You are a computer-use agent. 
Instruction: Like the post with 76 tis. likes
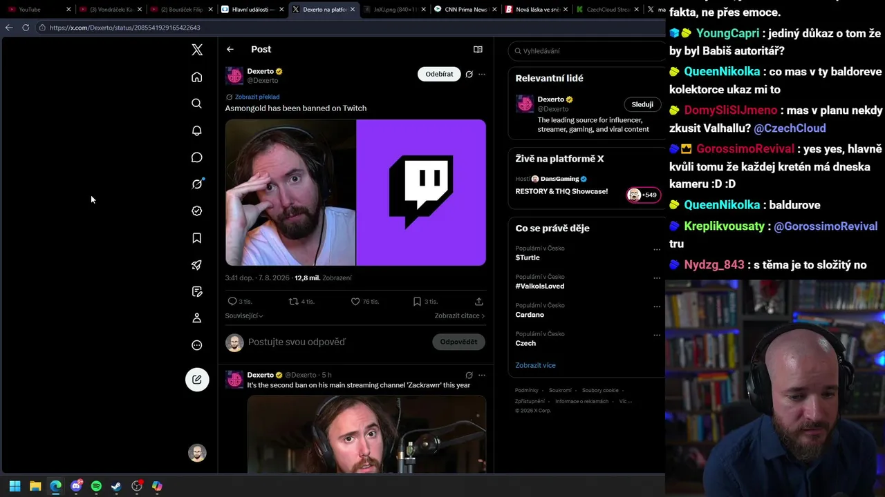click(365, 302)
